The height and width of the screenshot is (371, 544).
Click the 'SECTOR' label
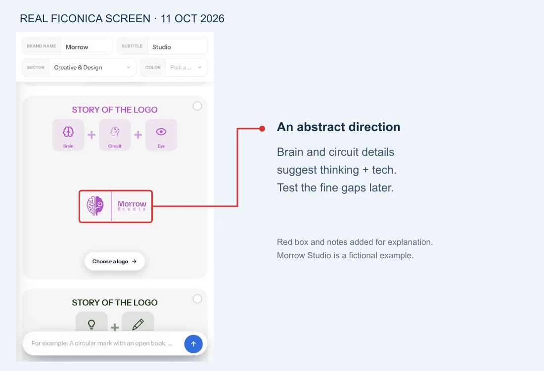coord(36,67)
